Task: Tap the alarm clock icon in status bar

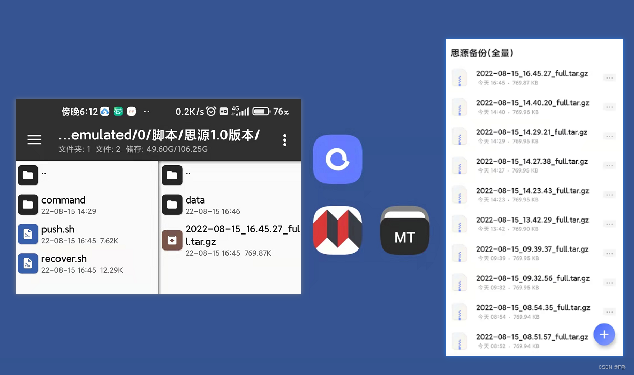Action: pyautogui.click(x=211, y=111)
